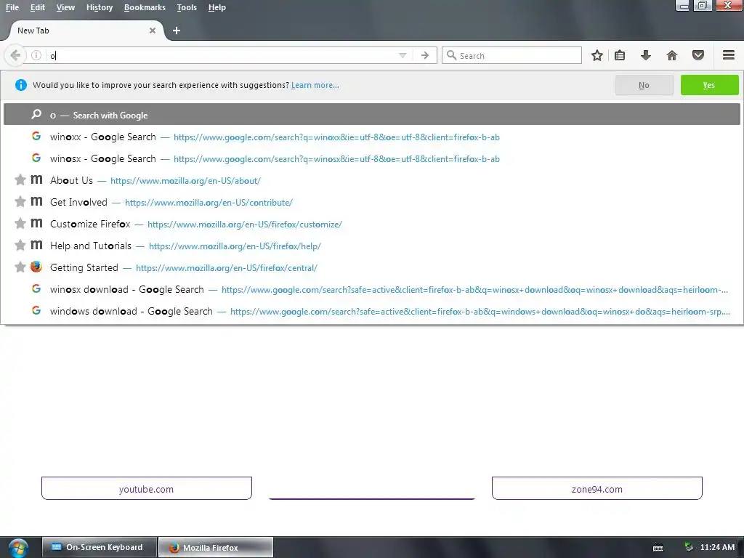Screen dimensions: 744x558
Task: Open the Downloads arrow icon
Action: [646, 55]
